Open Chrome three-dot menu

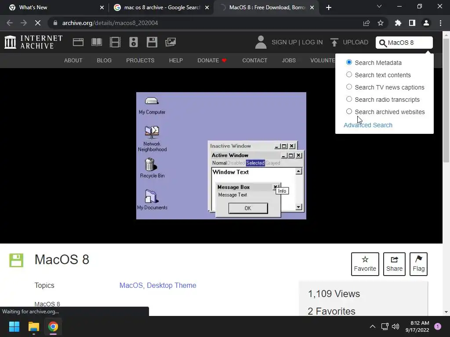pyautogui.click(x=440, y=23)
